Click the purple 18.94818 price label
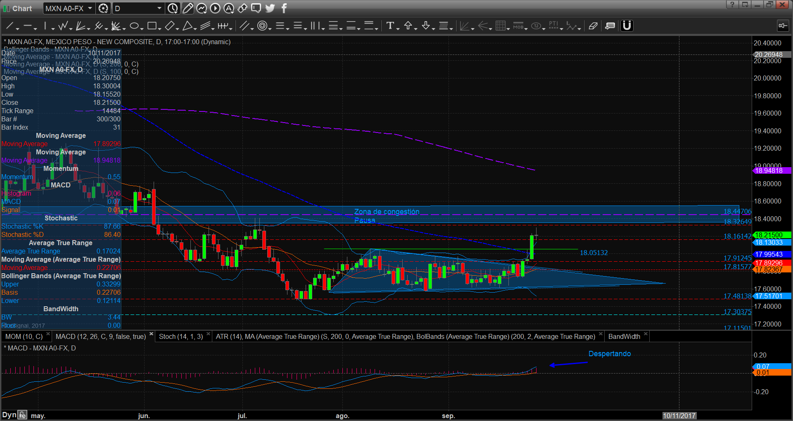Viewport: 793px width, 421px height. click(772, 170)
